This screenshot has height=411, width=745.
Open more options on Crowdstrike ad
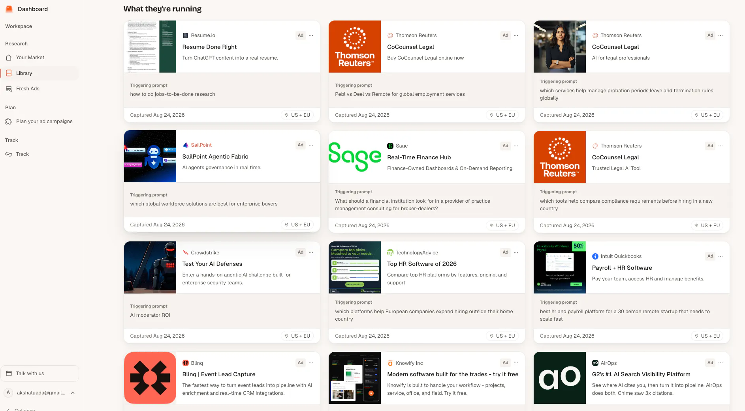(311, 252)
